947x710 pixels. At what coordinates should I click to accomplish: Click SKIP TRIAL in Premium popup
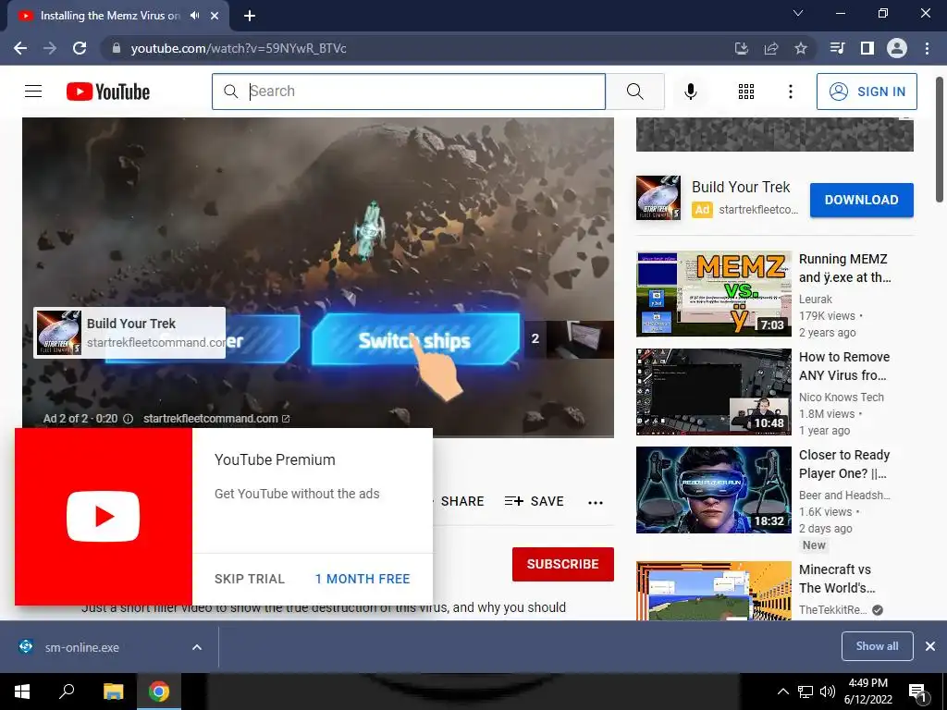point(250,579)
